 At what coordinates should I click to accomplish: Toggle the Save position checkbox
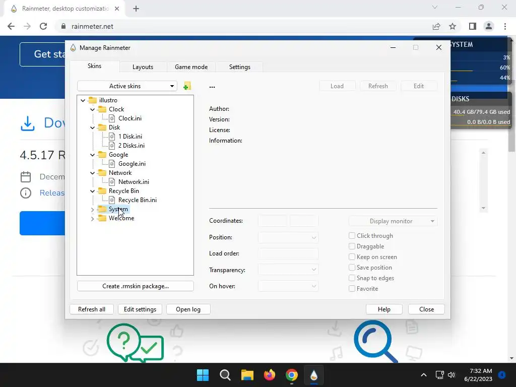(352, 268)
